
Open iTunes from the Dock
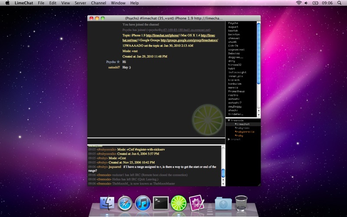pyautogui.click(x=143, y=203)
